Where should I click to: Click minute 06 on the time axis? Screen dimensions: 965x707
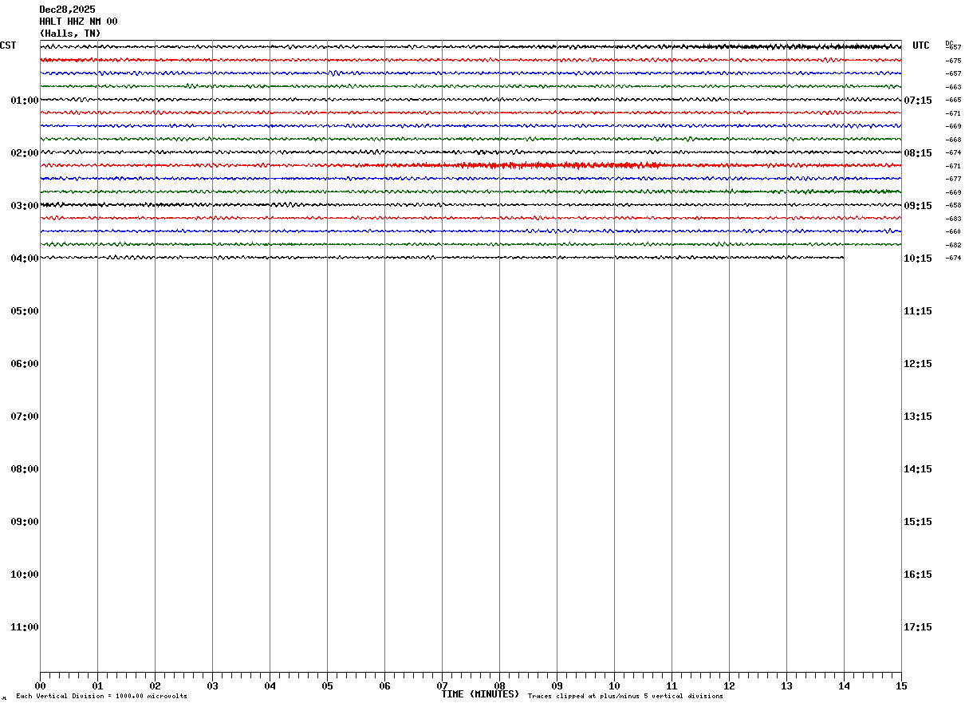pos(384,686)
